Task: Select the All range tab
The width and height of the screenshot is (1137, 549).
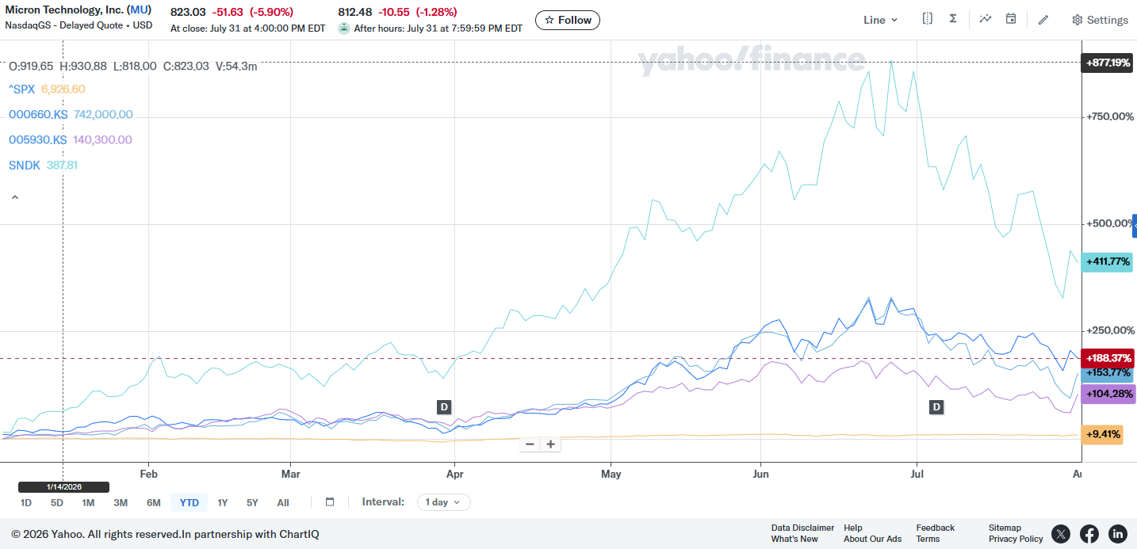Action: point(283,502)
